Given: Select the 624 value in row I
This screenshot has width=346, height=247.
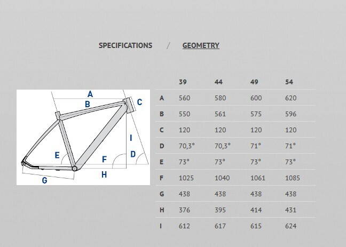Looking at the screenshot, I should coord(291,226).
